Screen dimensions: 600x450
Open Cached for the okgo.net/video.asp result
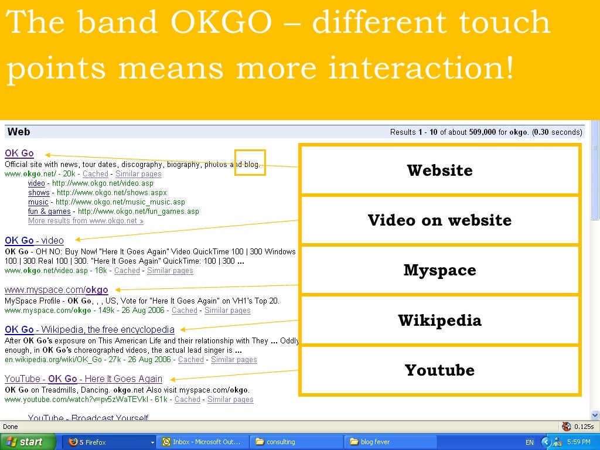(x=127, y=271)
